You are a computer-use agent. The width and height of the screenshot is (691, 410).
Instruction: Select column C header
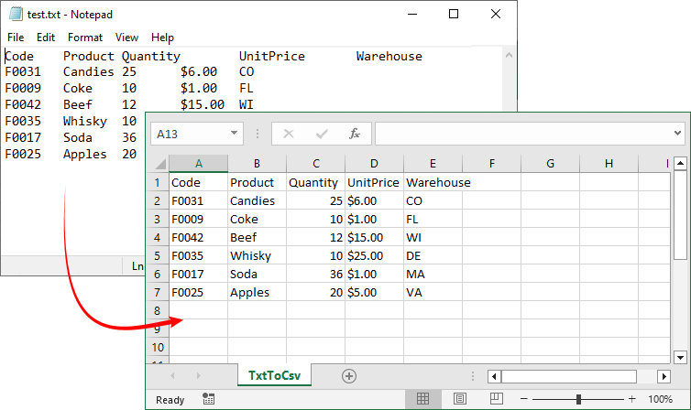[x=316, y=164]
